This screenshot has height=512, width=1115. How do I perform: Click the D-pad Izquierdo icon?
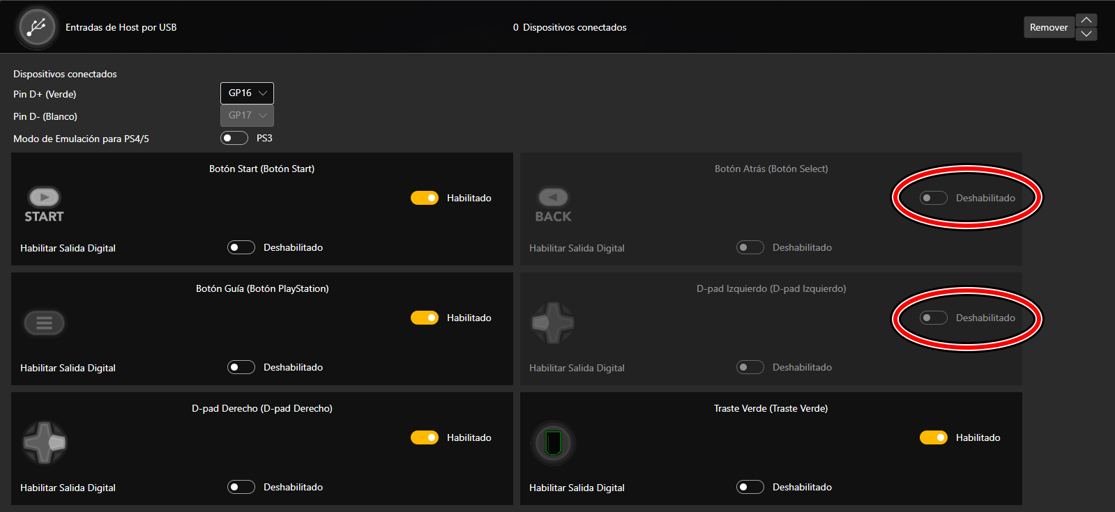(x=553, y=323)
